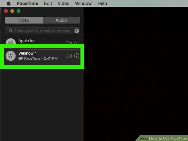Viewport: 188px width, 141px height.
Task: Click the FaceTime - 2:47 PM call detail
Action: coord(41,59)
